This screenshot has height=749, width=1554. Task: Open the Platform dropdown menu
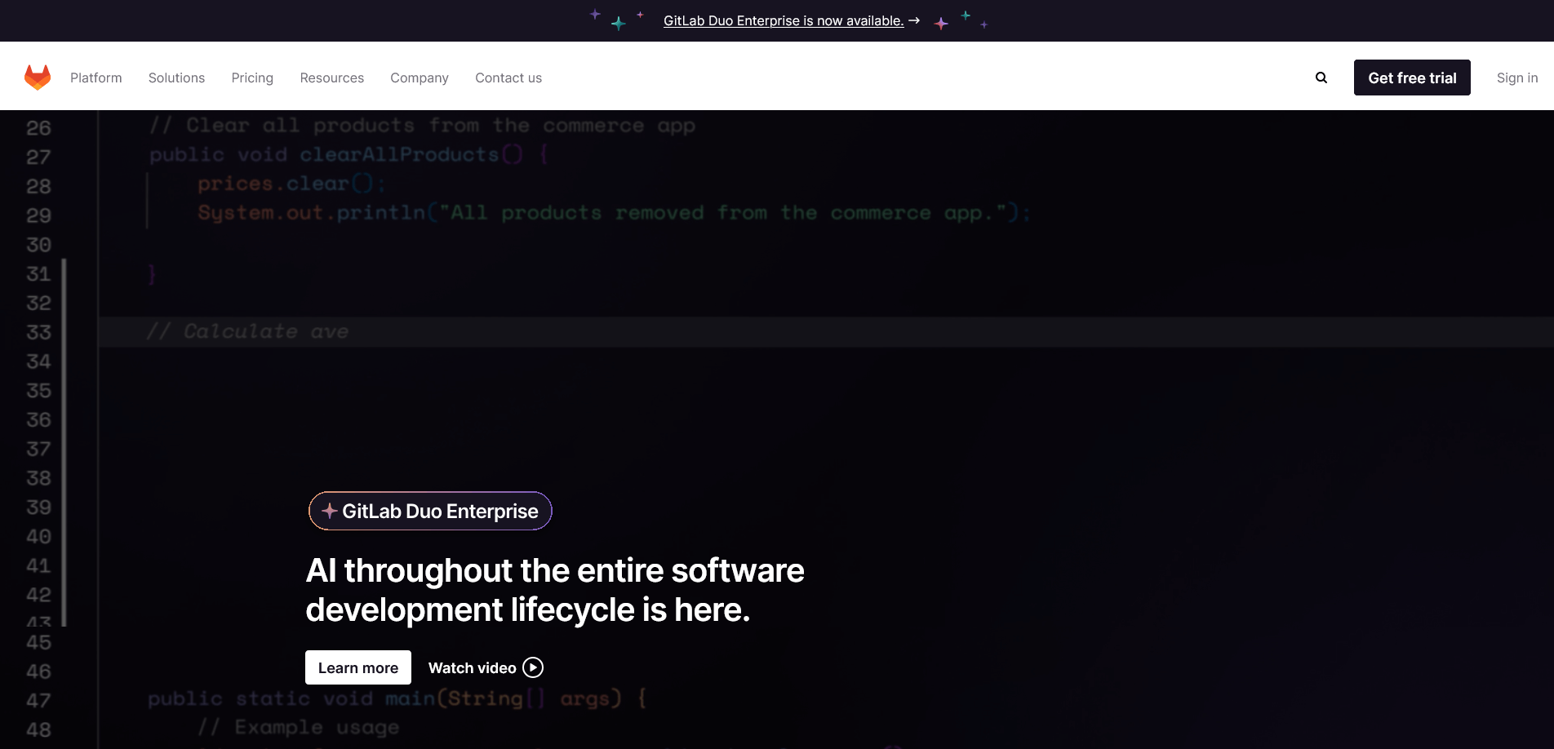[x=95, y=78]
